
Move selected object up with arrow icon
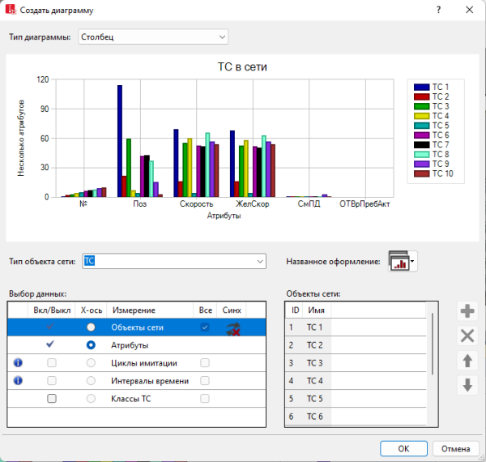(x=467, y=361)
